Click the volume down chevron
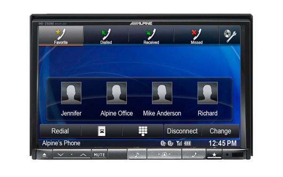The width and height of the screenshot is (283, 177). pyautogui.click(x=60, y=155)
